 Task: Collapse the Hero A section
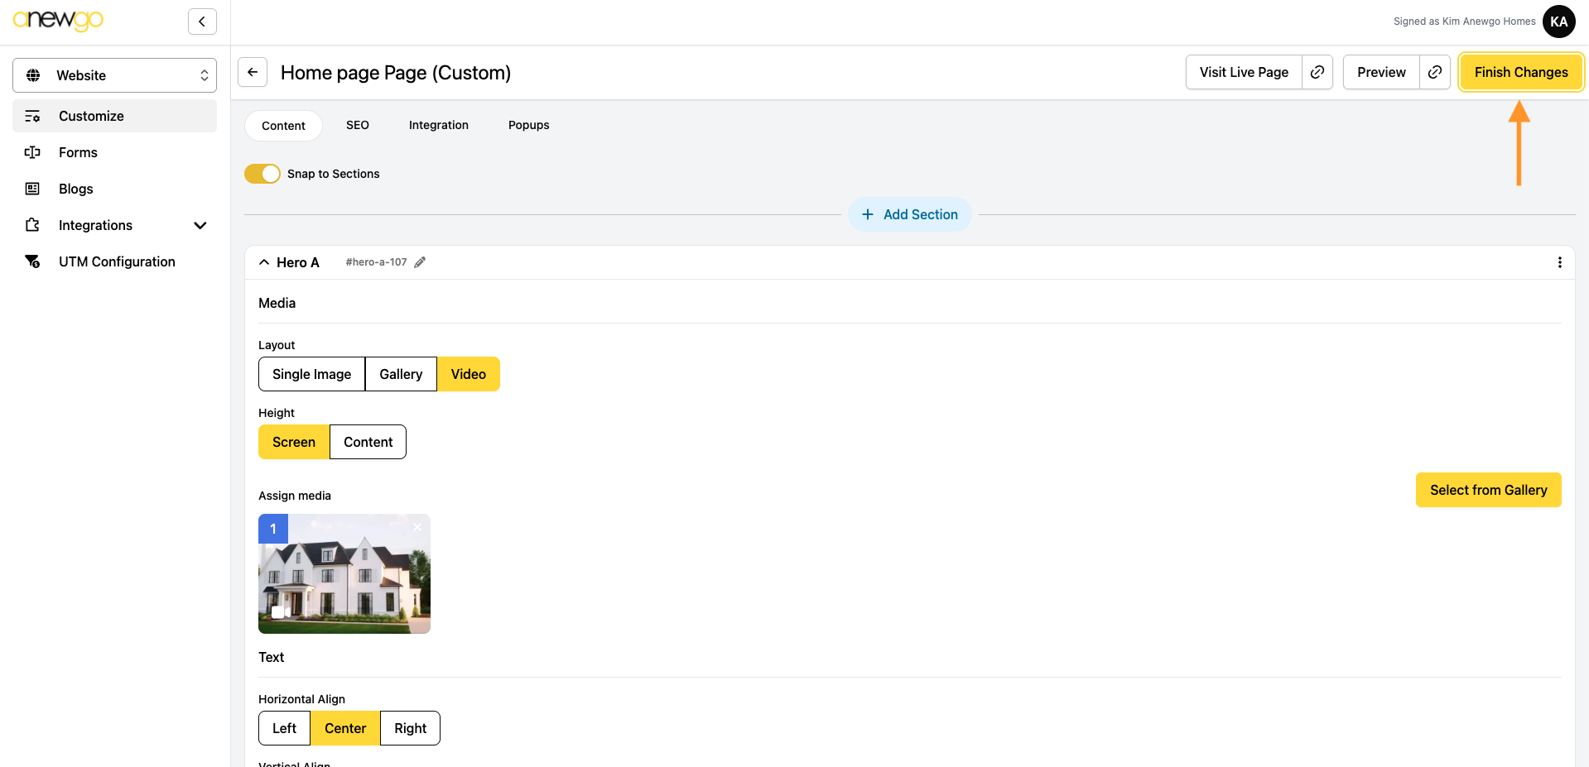264,262
